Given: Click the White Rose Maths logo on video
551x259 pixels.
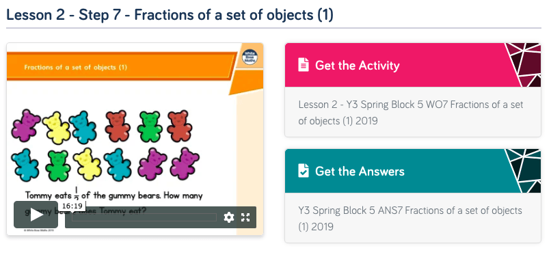Looking at the screenshot, I should pyautogui.click(x=250, y=57).
